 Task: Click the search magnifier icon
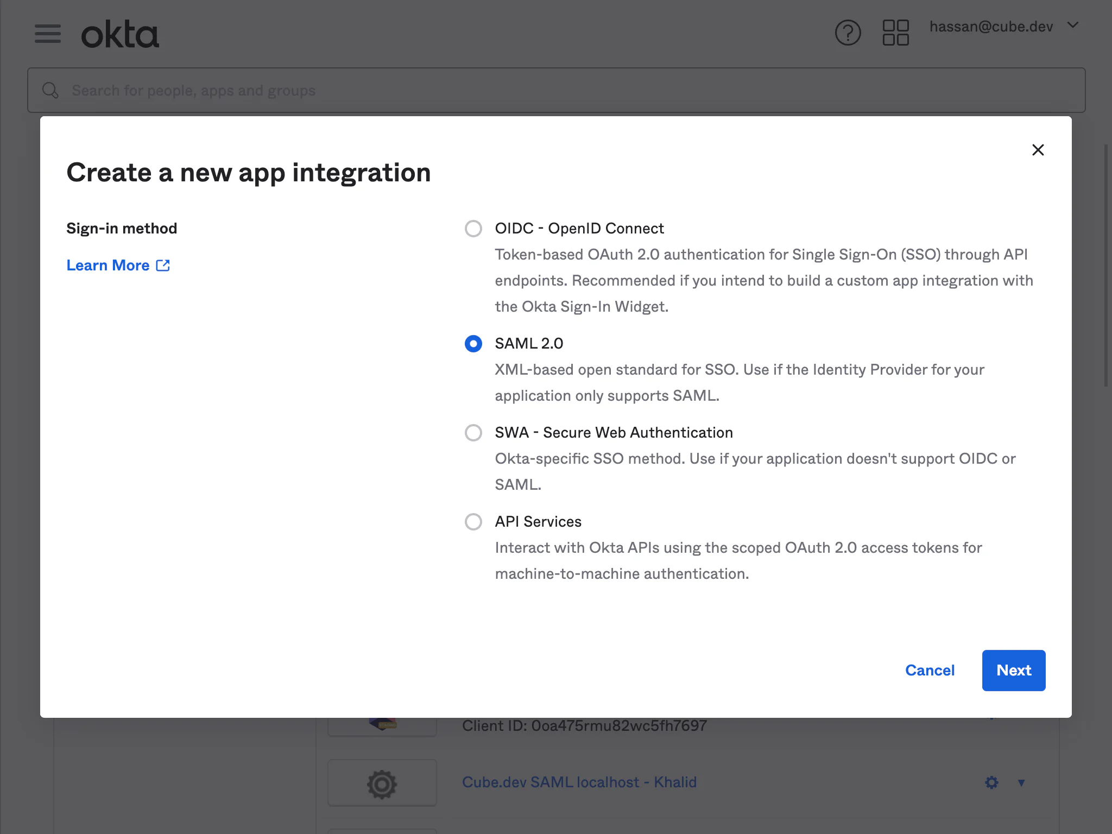[x=50, y=90]
